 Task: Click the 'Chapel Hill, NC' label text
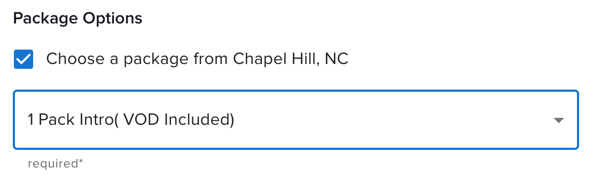(291, 59)
